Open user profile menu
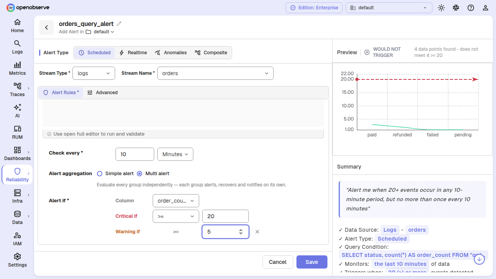The image size is (496, 279). coord(486,8)
